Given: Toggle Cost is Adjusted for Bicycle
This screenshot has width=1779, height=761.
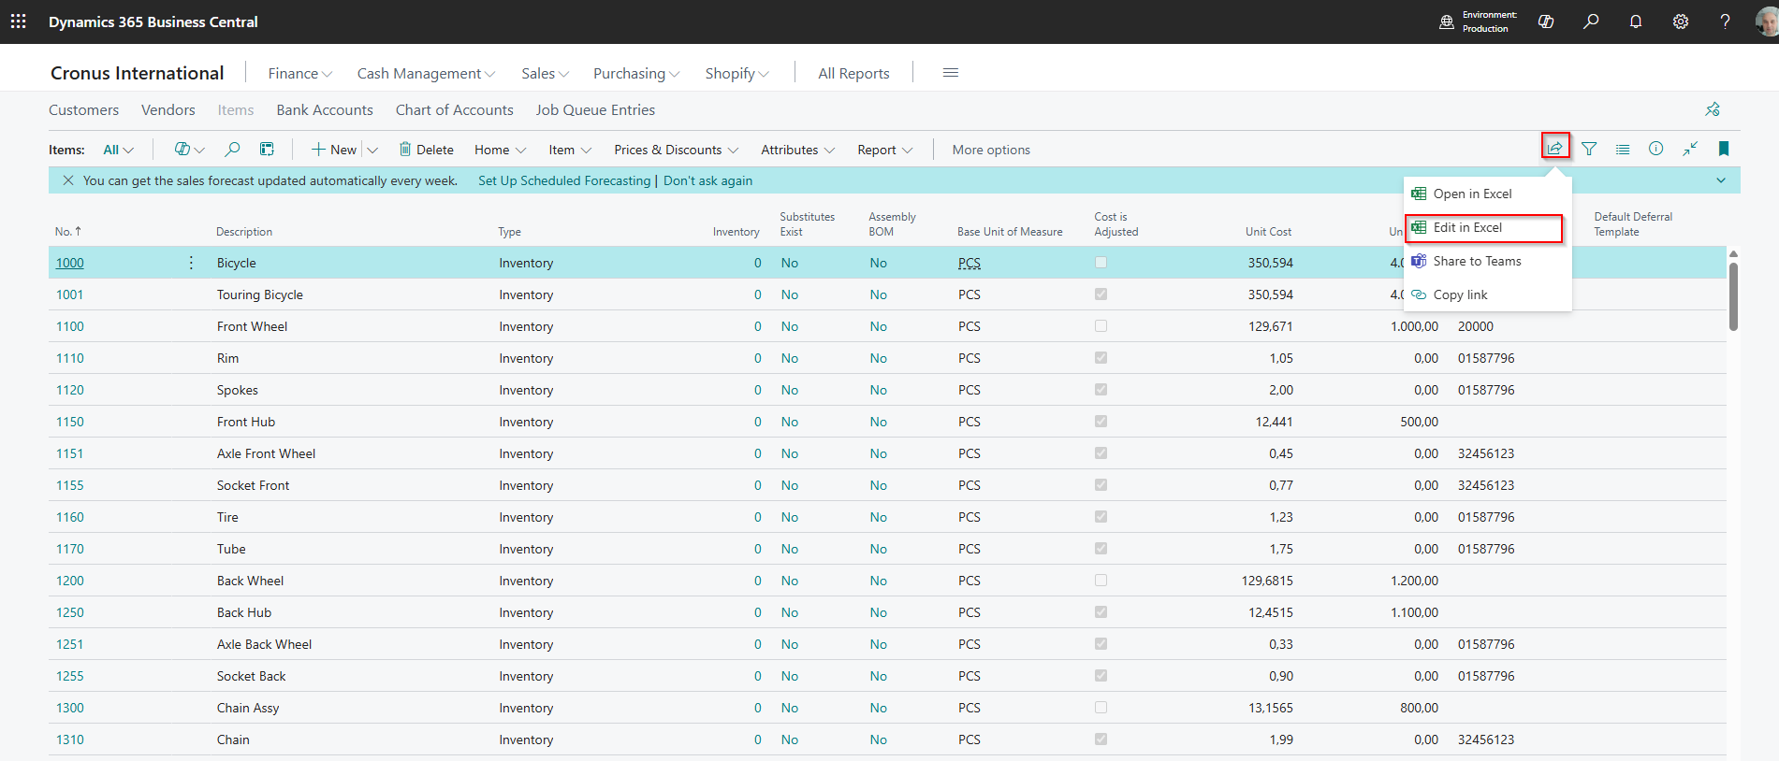Looking at the screenshot, I should [1101, 263].
